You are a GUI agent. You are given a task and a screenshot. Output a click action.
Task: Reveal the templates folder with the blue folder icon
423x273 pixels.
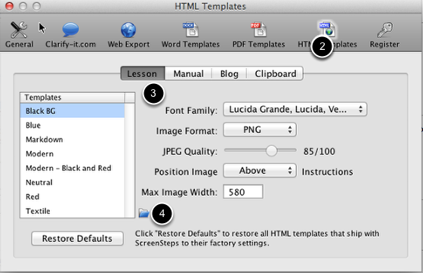144,213
